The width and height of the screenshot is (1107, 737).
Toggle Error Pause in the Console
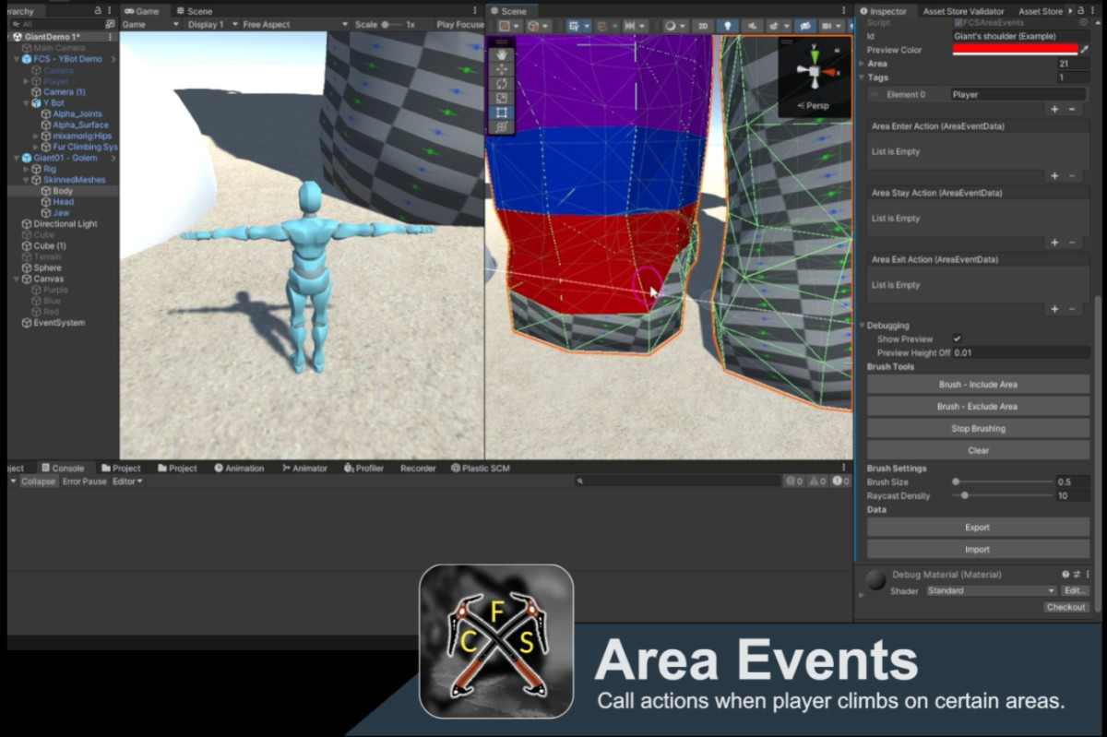coord(85,481)
